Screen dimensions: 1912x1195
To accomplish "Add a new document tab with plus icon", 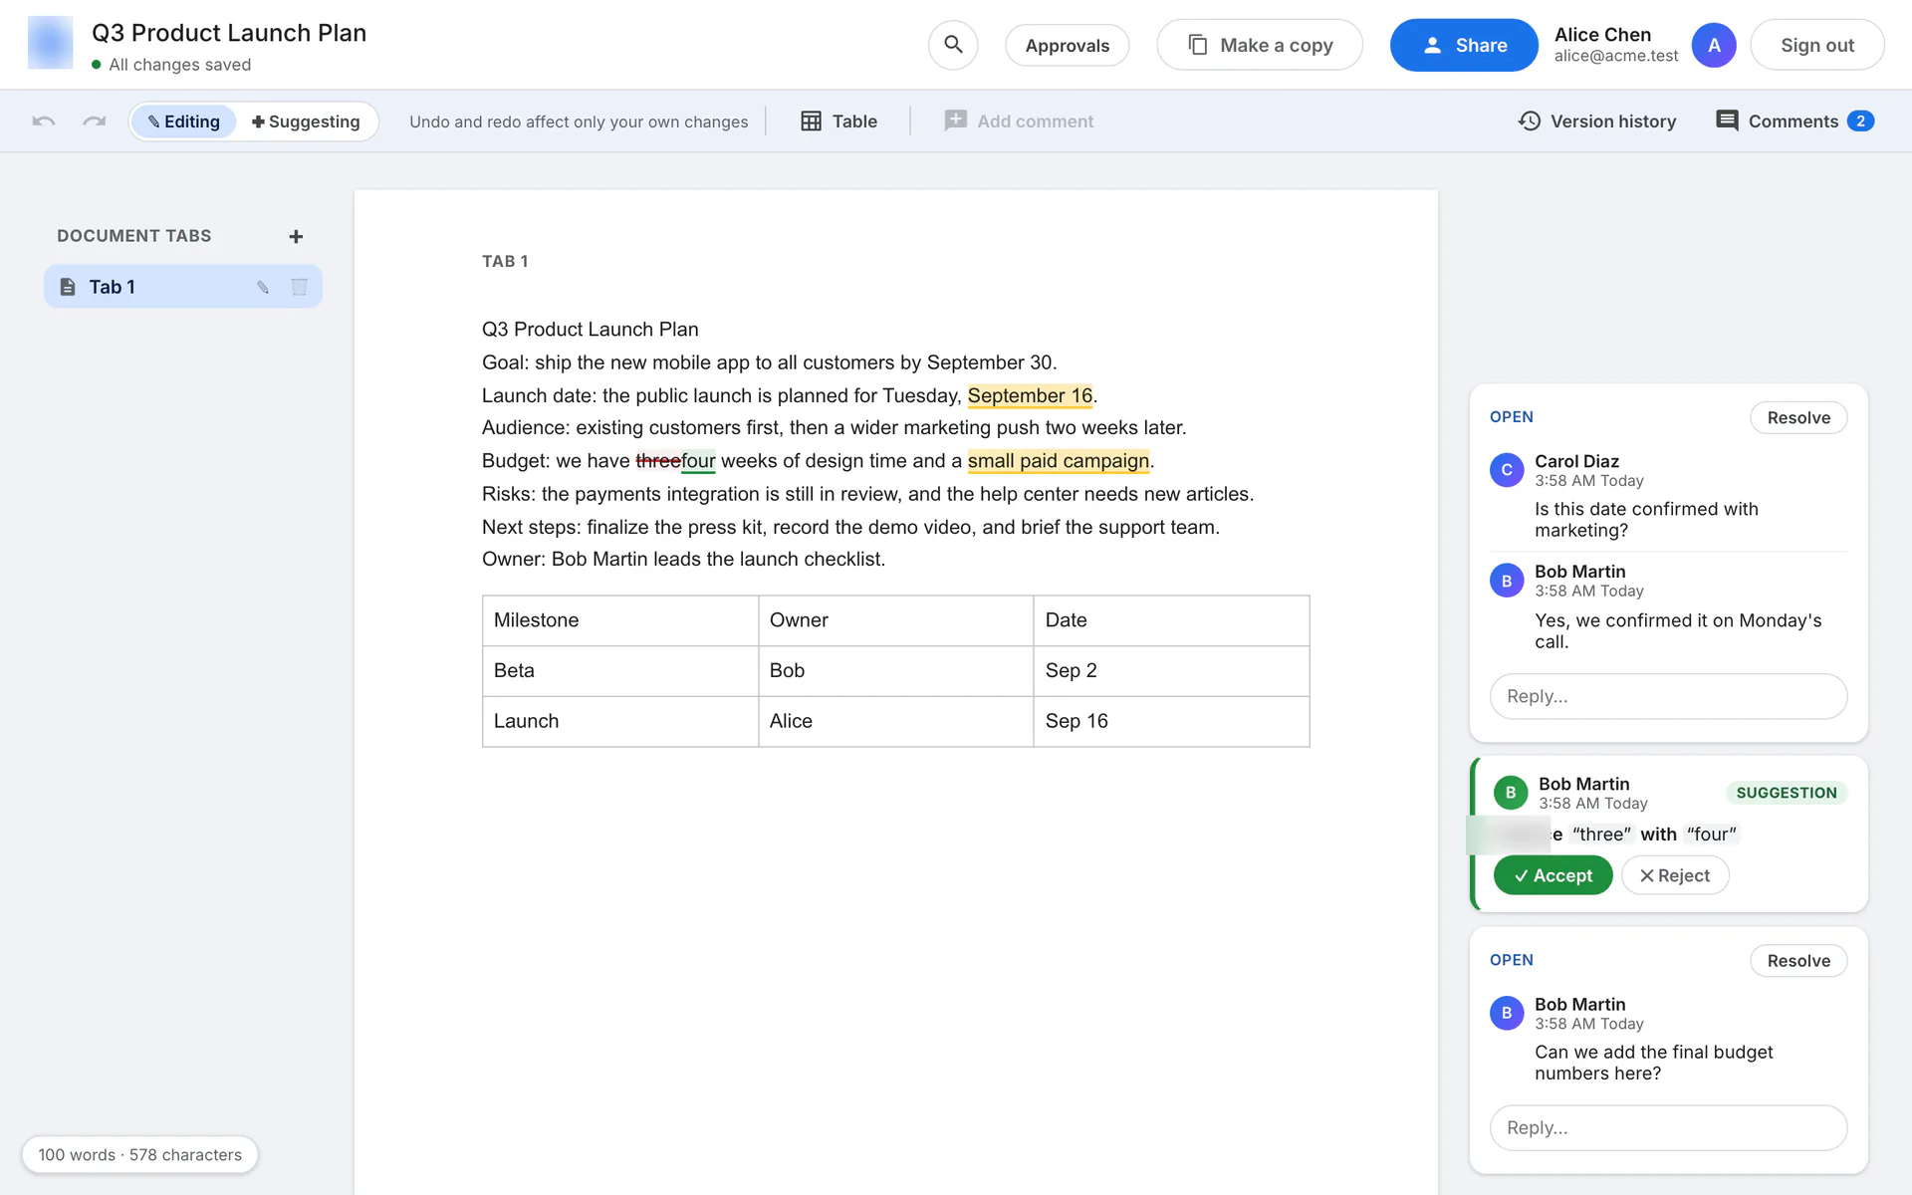I will click(x=296, y=237).
